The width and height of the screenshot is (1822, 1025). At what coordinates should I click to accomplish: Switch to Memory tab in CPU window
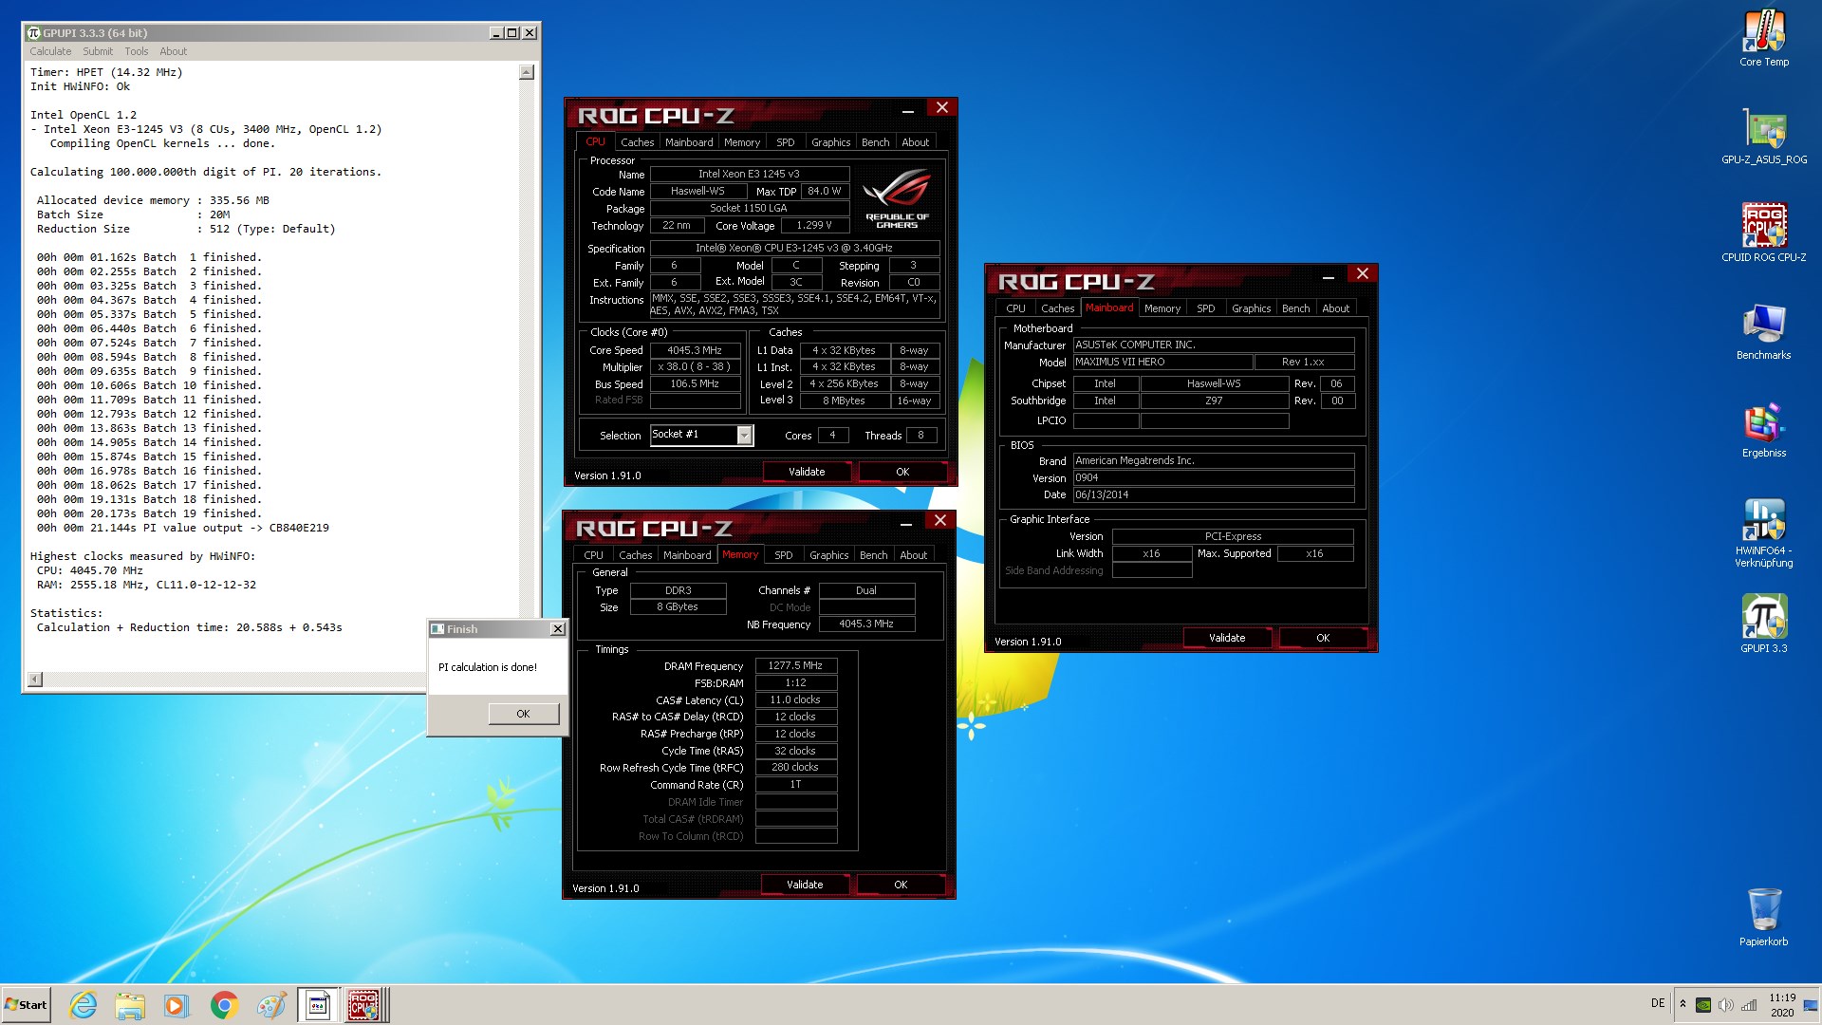pyautogui.click(x=742, y=142)
